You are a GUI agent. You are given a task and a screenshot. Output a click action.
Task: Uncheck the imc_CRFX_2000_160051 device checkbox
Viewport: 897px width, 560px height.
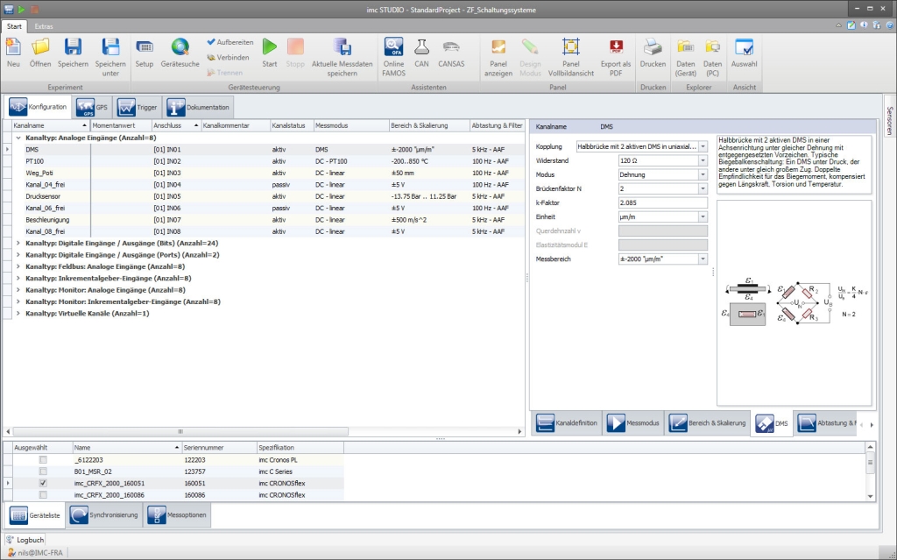pos(43,483)
